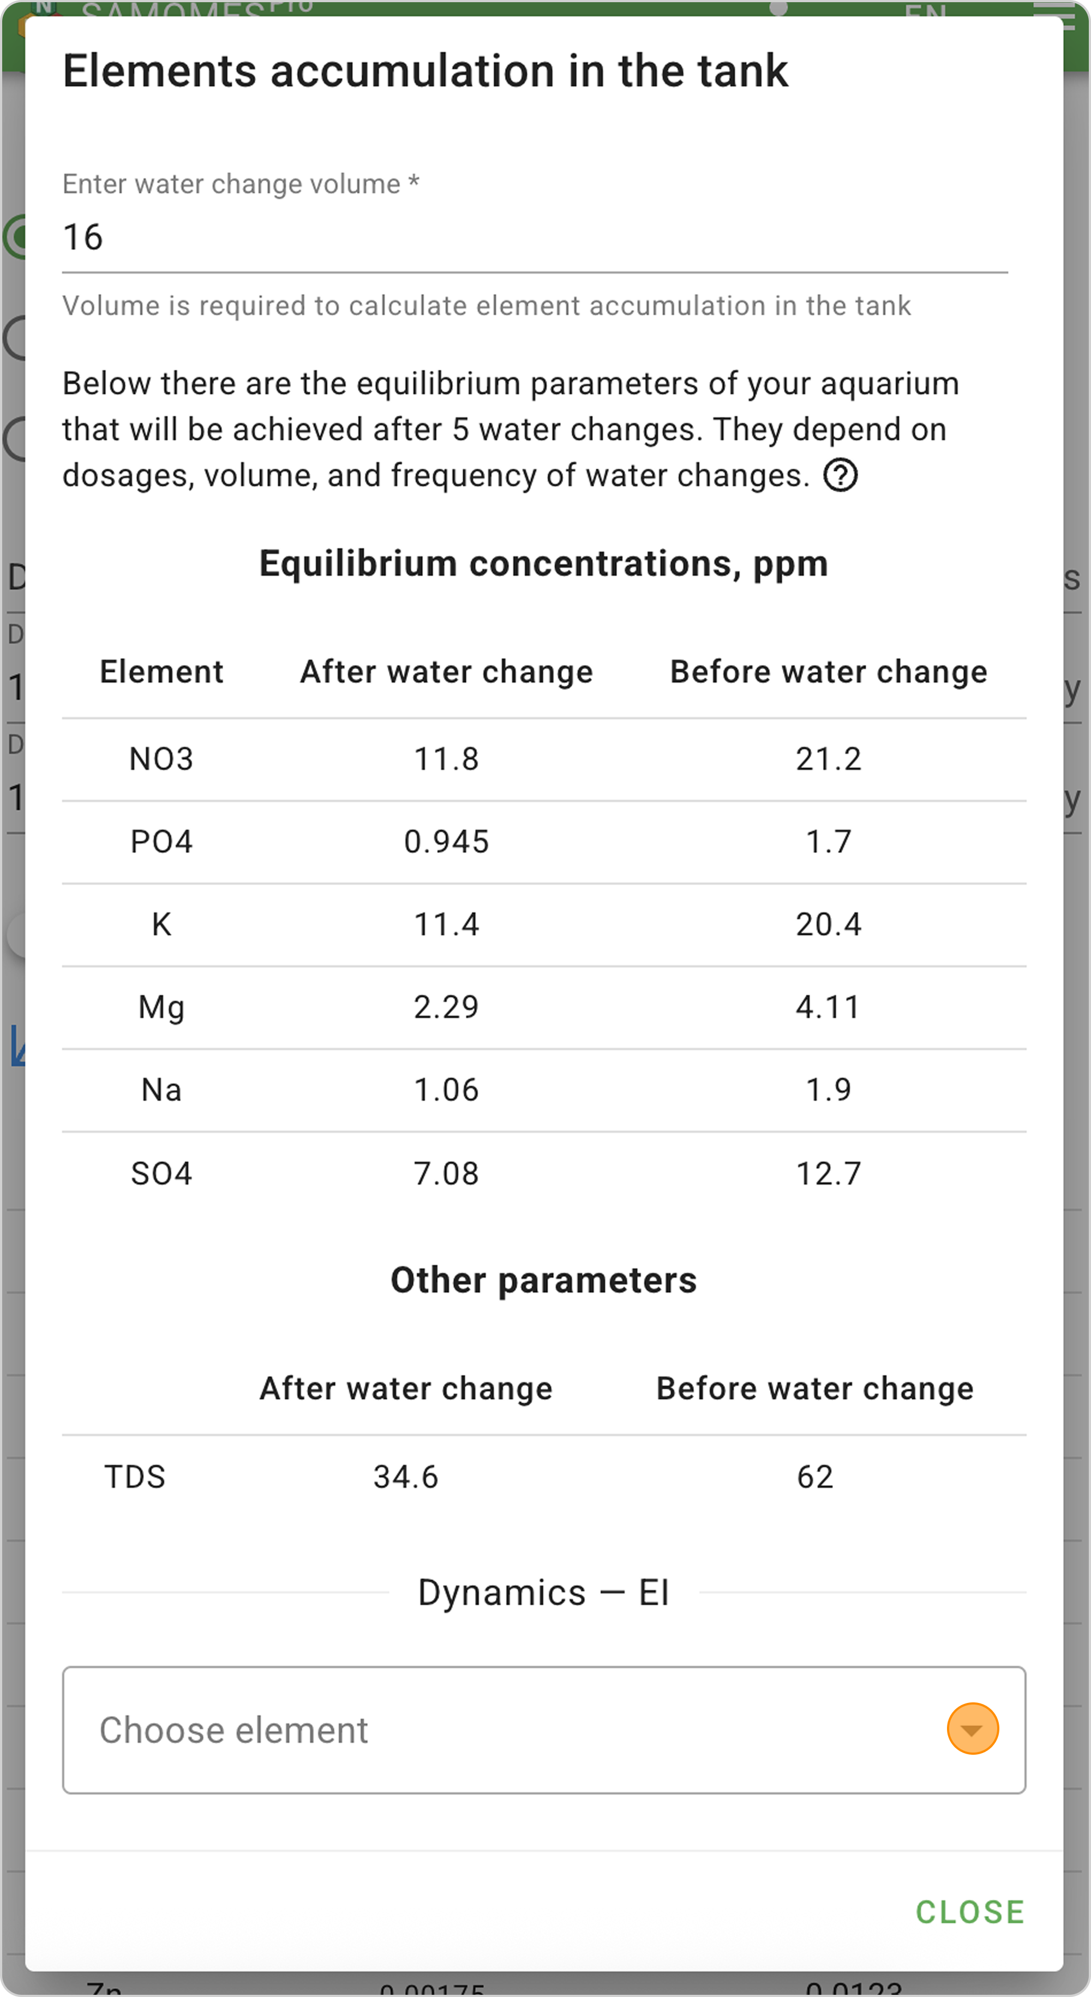Click the SO4 element label
This screenshot has width=1091, height=1997.
pos(161,1173)
